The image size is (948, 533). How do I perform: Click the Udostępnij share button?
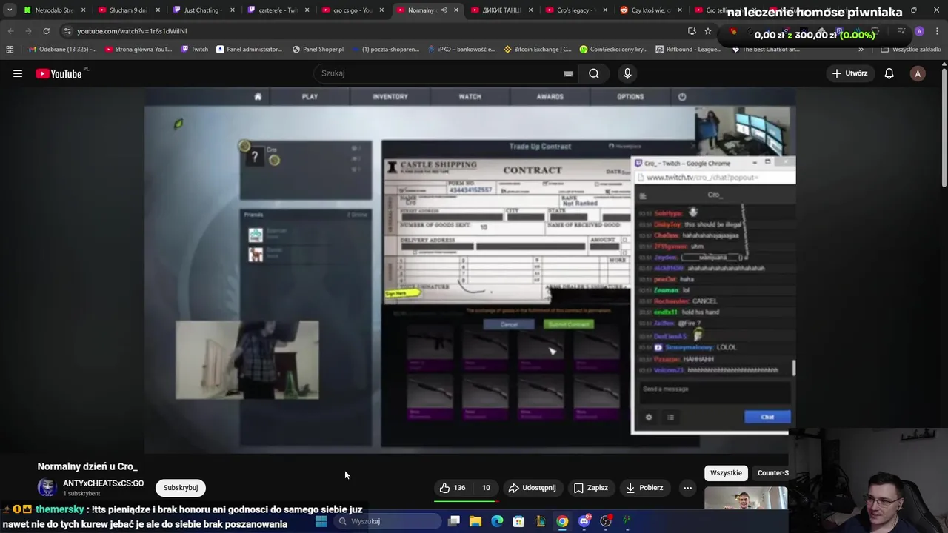coord(532,488)
